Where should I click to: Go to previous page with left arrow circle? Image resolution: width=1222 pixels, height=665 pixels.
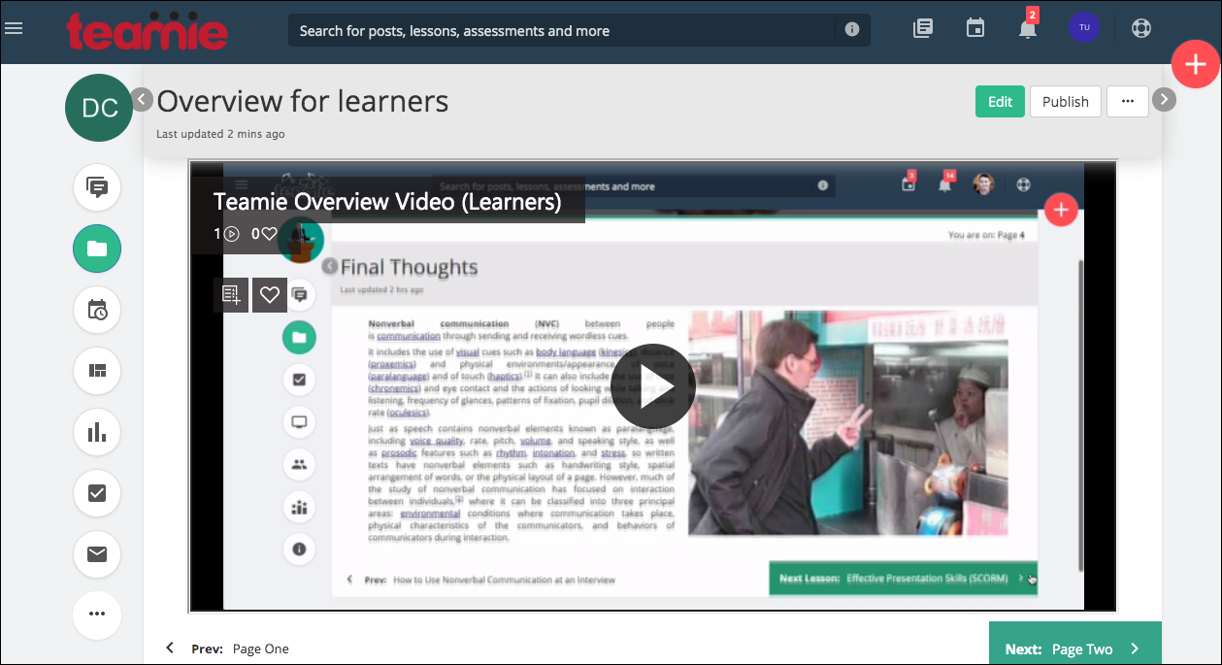(142, 99)
